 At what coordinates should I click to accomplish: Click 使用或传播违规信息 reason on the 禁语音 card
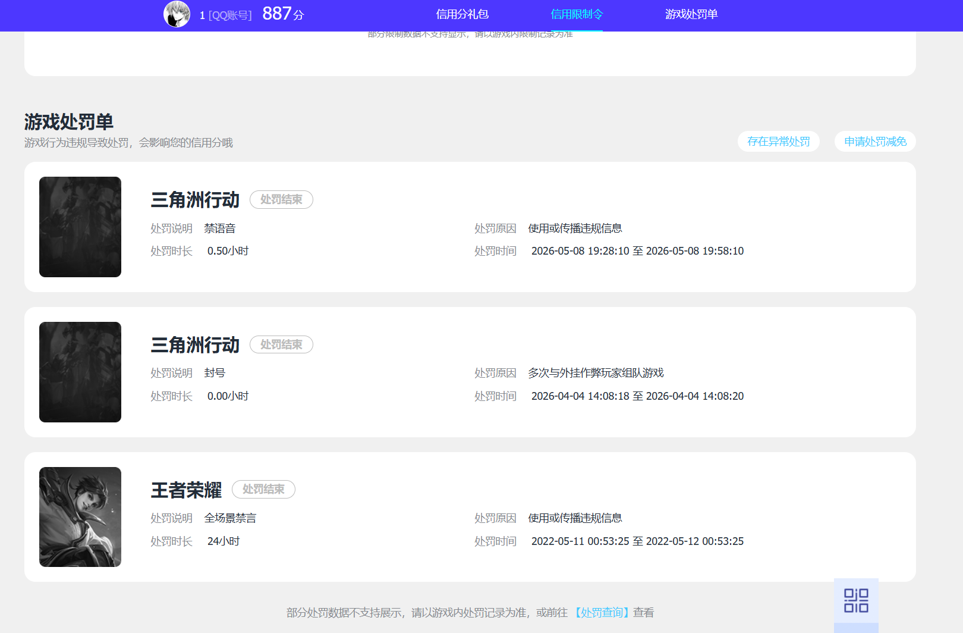pos(575,228)
